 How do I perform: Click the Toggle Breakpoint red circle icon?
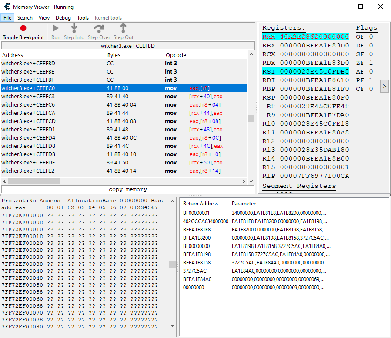pos(23,28)
